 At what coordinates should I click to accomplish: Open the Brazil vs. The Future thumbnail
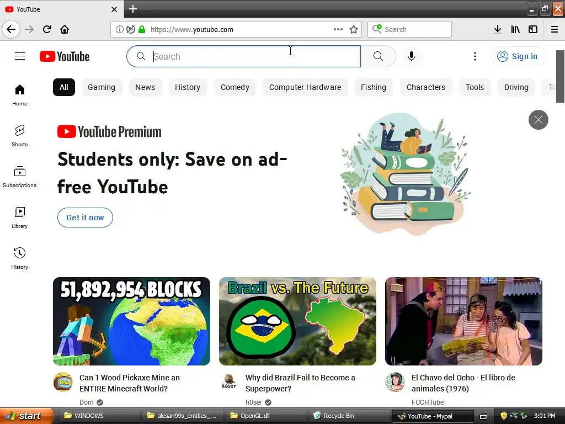pyautogui.click(x=297, y=321)
